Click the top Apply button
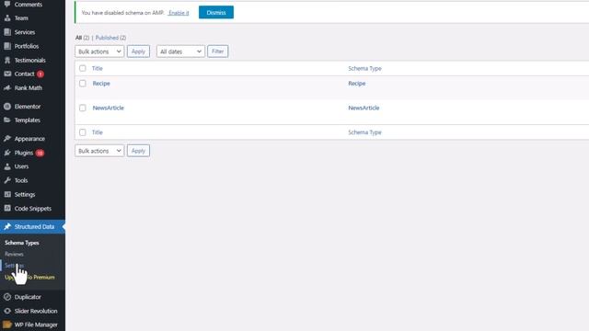Screen dimensions: 589x331 [138, 51]
